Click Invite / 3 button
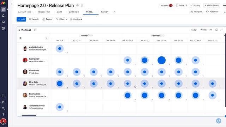Screen dimensions: 226x127 pos(181,6)
